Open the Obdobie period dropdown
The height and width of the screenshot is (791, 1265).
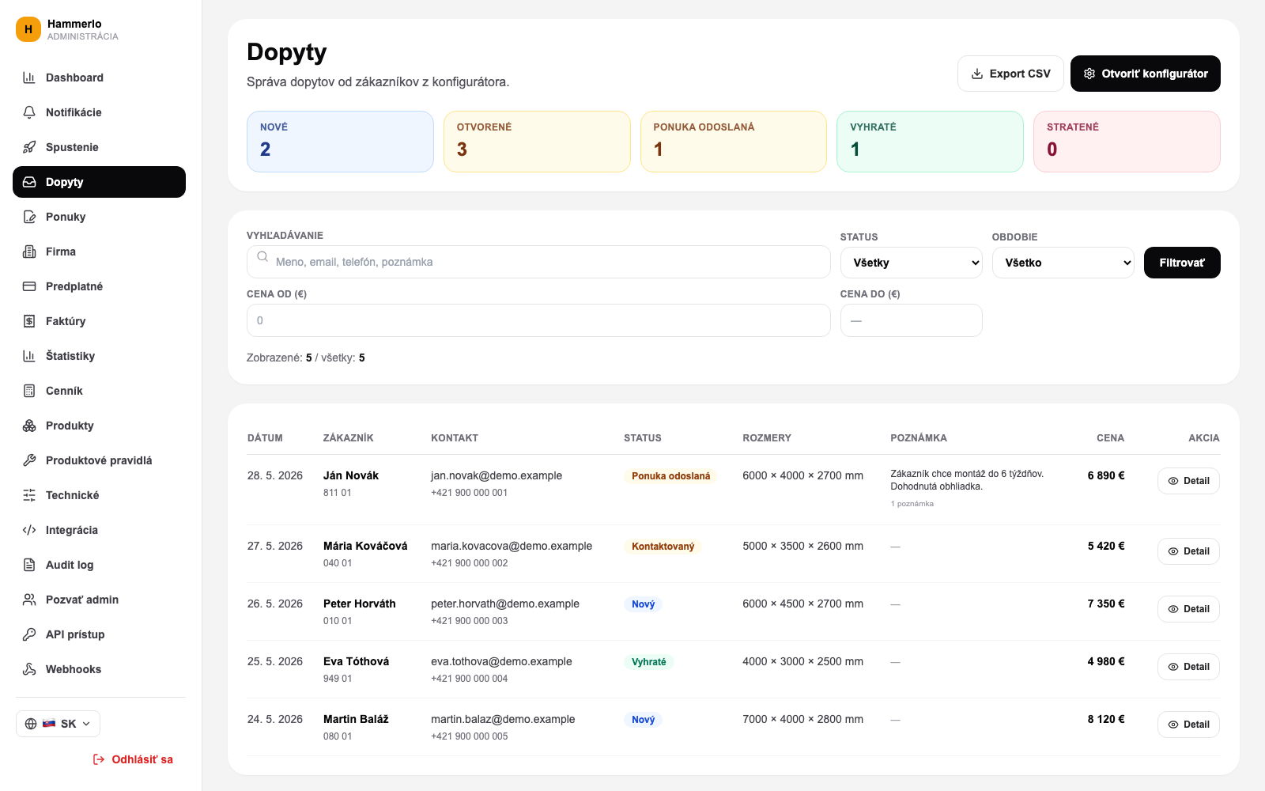click(1063, 263)
